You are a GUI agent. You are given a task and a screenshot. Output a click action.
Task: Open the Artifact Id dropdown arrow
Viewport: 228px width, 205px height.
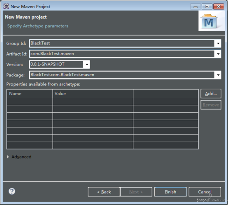[x=218, y=54]
